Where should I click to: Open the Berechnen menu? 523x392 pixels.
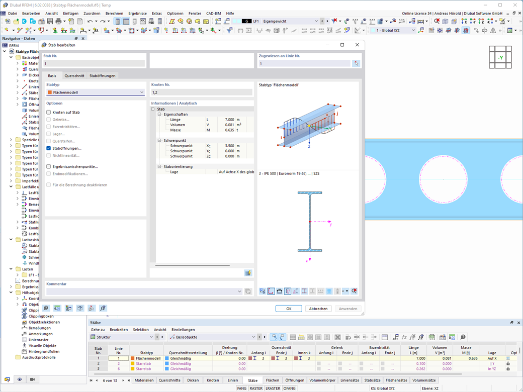pyautogui.click(x=114, y=14)
